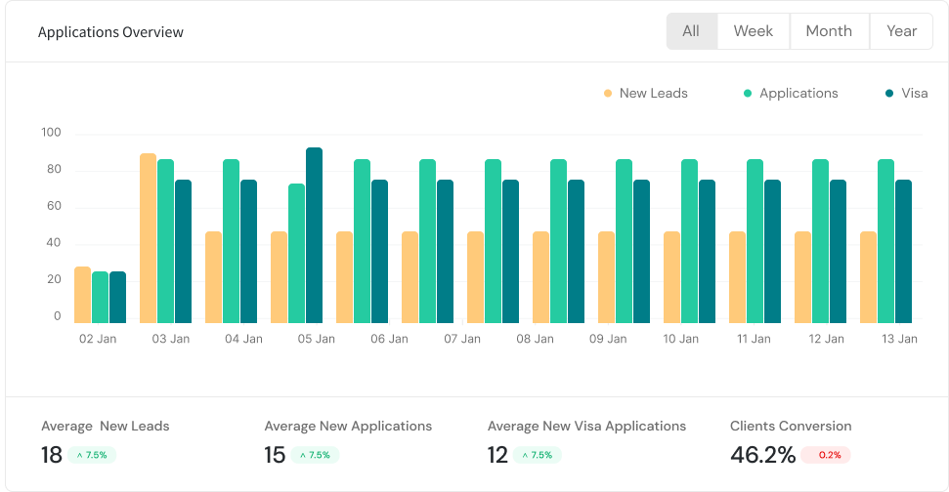Click the Applications Overview title

point(110,32)
